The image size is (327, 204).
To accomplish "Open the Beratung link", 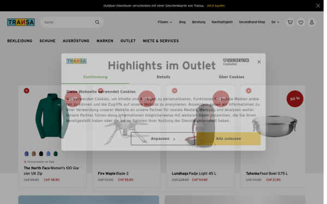I will click(198, 22).
